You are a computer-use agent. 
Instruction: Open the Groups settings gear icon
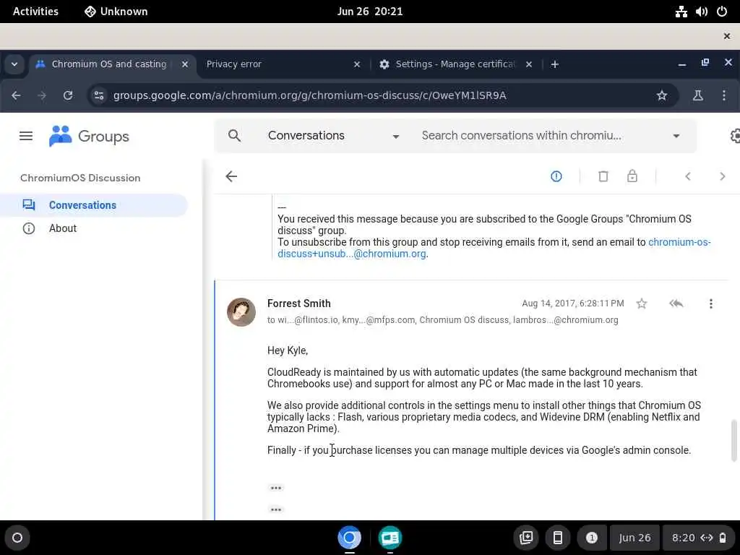tap(735, 136)
